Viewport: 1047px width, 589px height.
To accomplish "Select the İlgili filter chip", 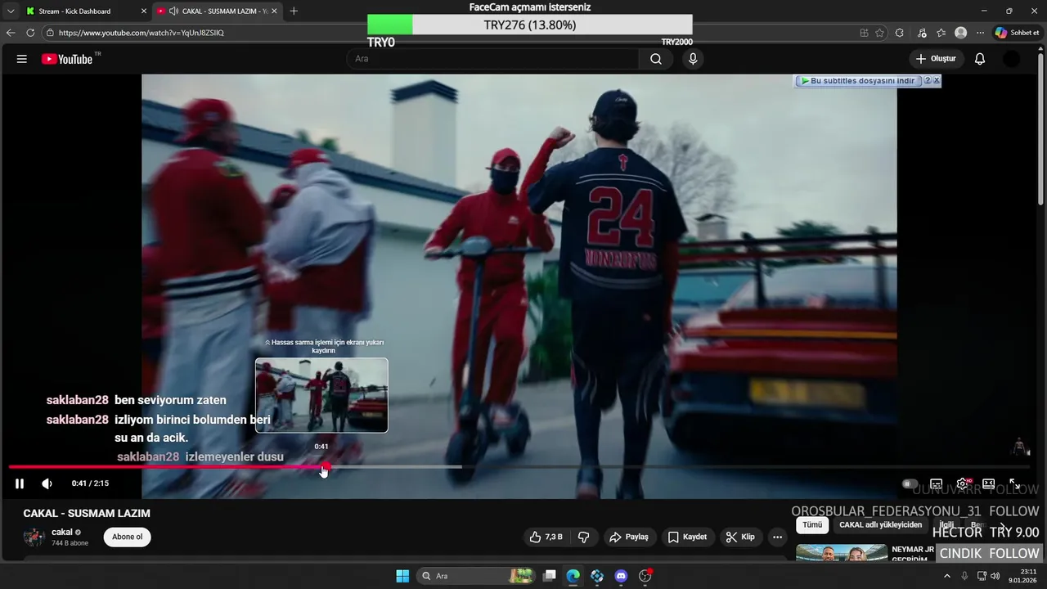I will [x=946, y=524].
